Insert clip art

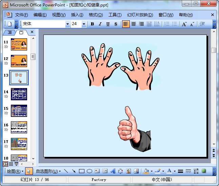point(128,171)
